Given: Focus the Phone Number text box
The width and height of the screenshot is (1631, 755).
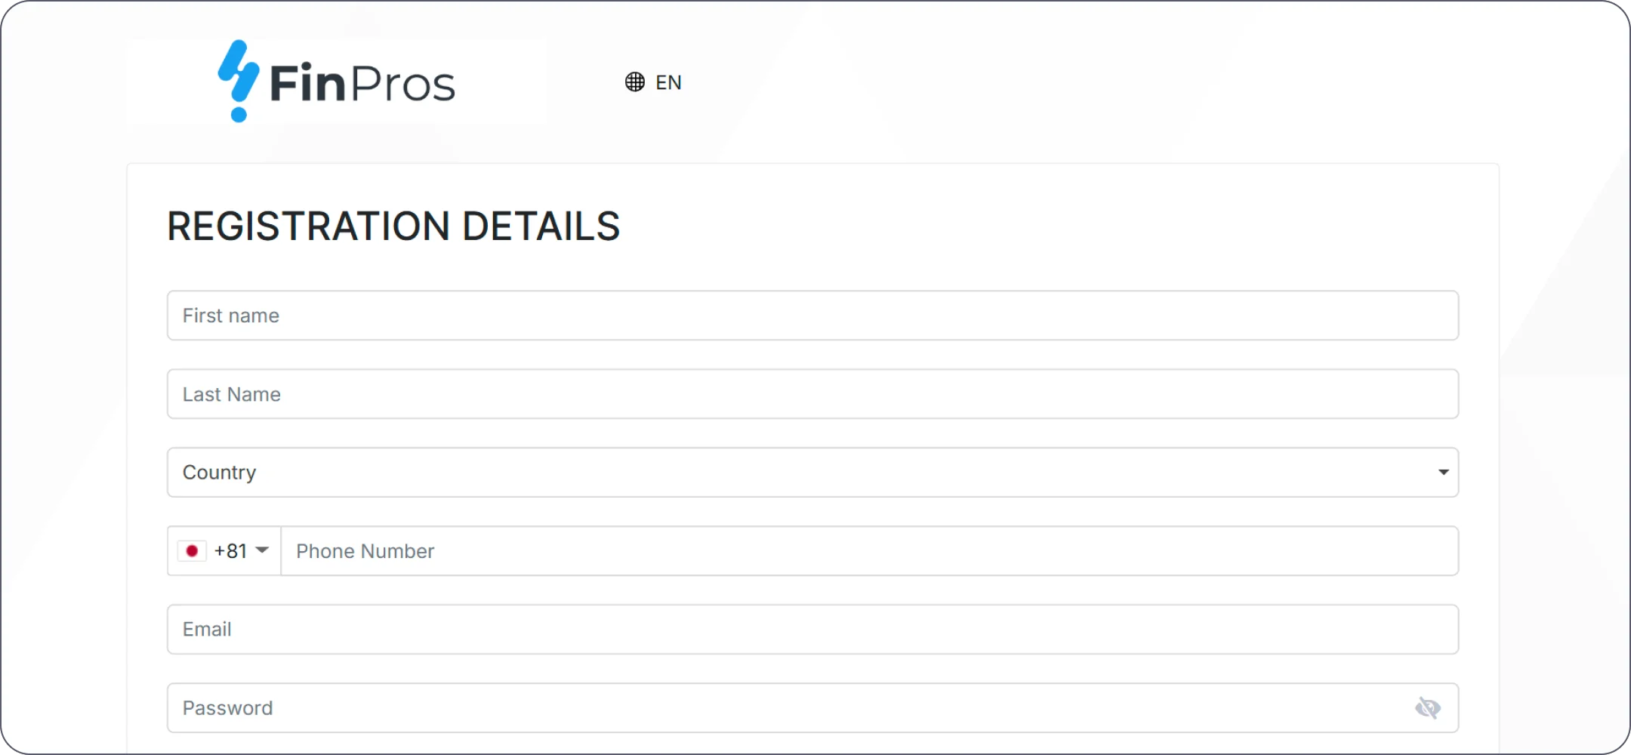Looking at the screenshot, I should pos(868,551).
